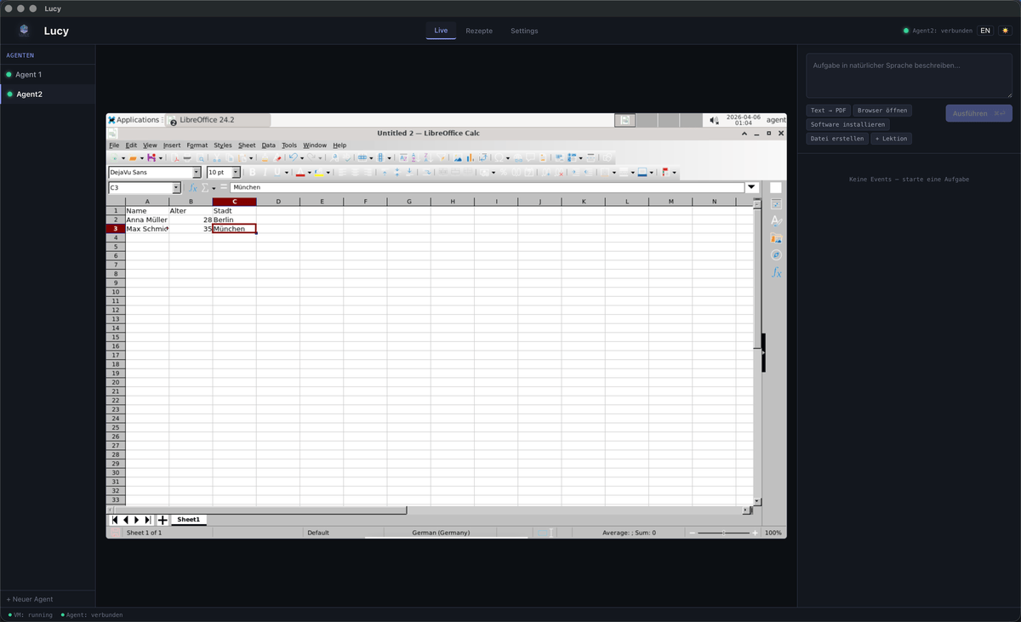Open the Navigator from the sidebar
The image size is (1021, 622).
tap(775, 254)
